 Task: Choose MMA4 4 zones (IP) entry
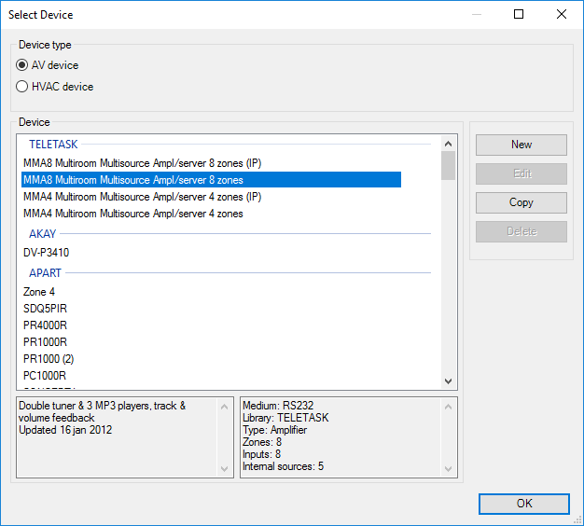(x=142, y=197)
